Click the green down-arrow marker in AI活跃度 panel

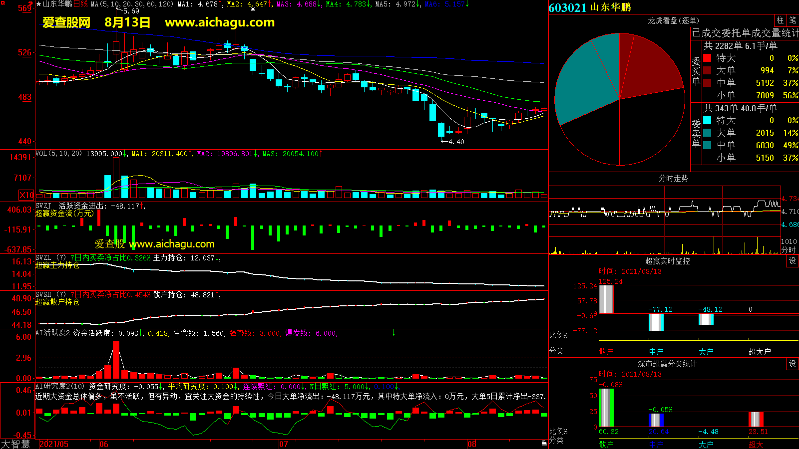[x=394, y=333]
